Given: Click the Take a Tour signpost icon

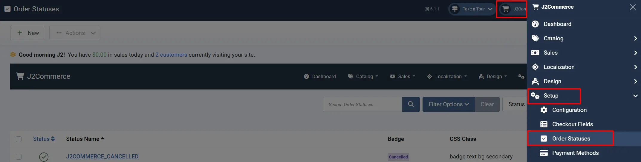Looking at the screenshot, I should 455,9.
